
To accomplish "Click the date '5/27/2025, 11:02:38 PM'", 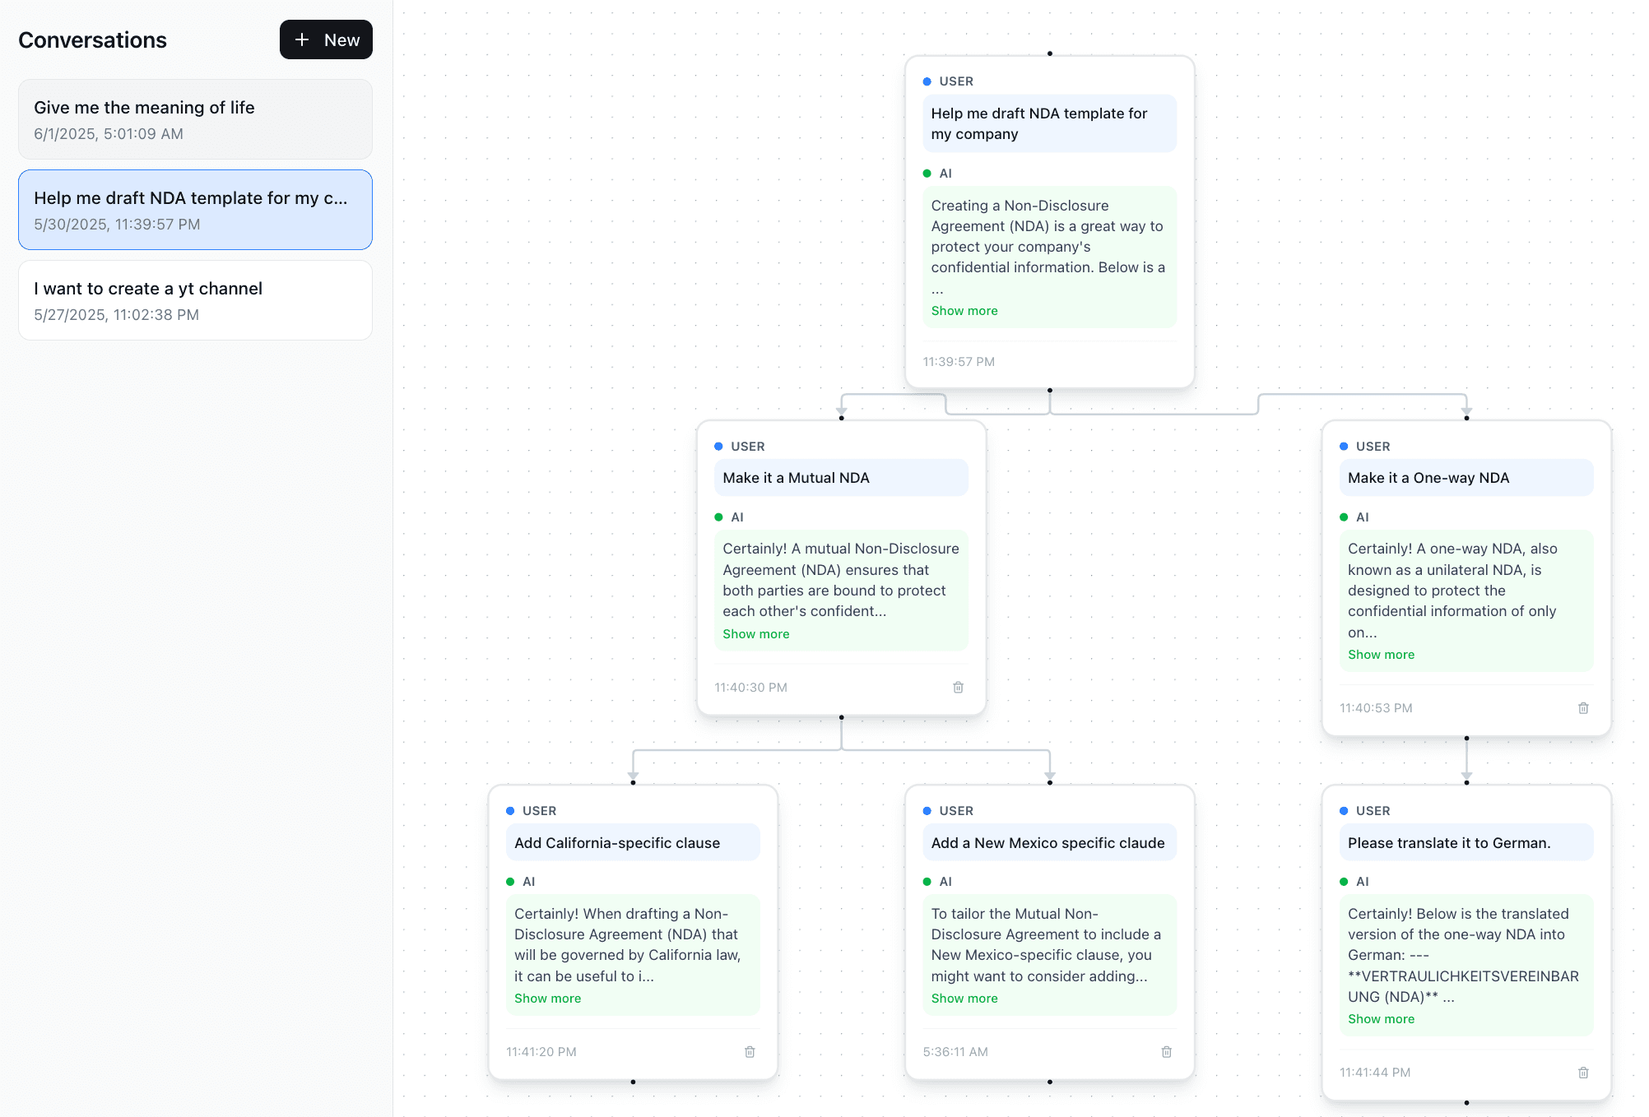I will coord(116,314).
